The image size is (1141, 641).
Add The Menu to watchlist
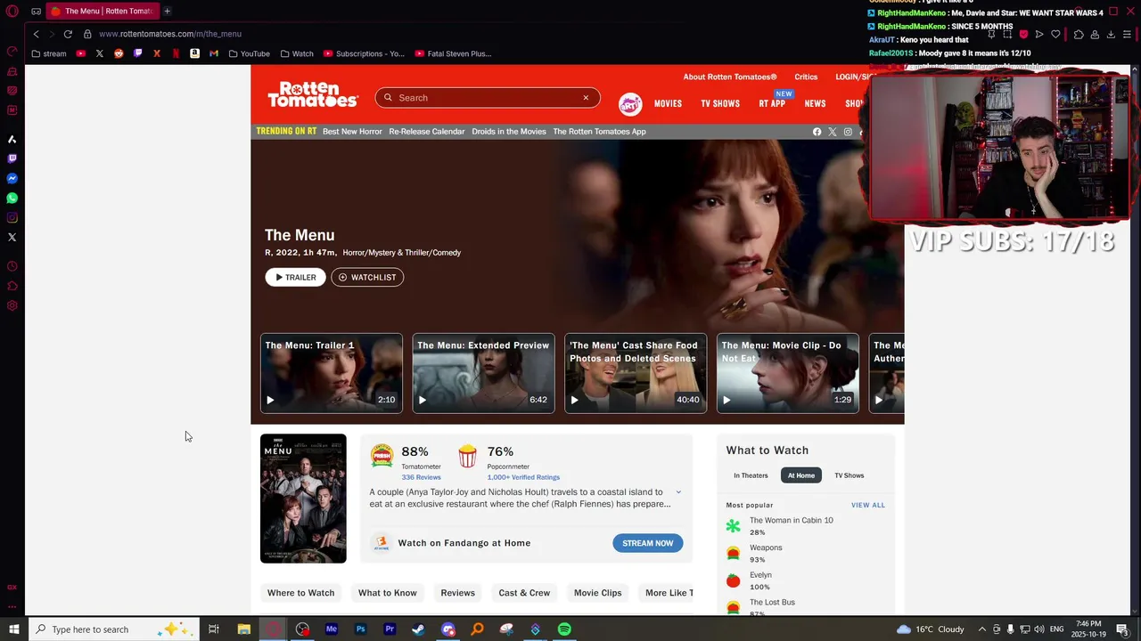367,277
